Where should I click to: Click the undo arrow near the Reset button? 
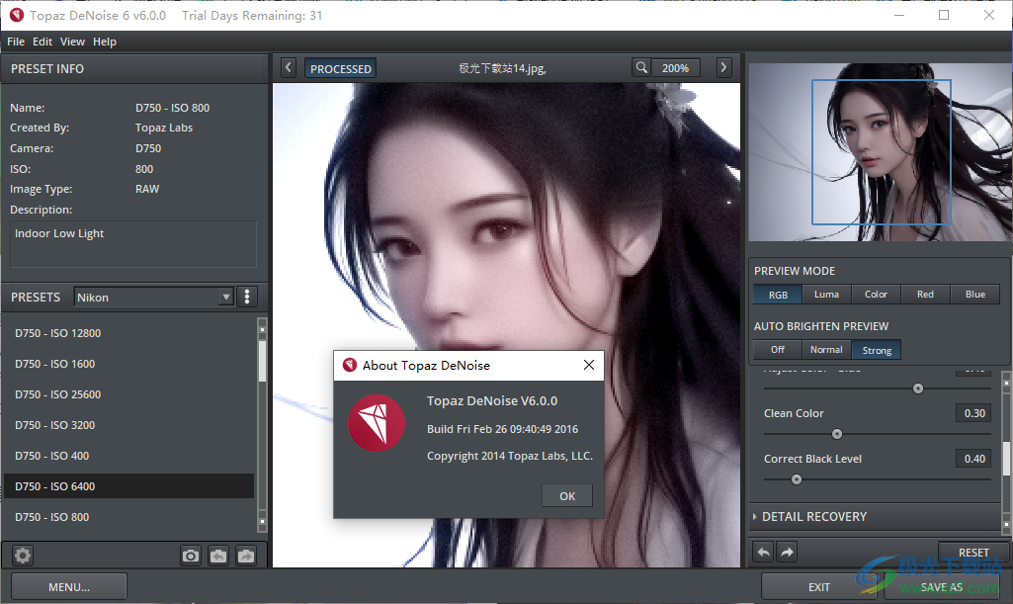[762, 552]
